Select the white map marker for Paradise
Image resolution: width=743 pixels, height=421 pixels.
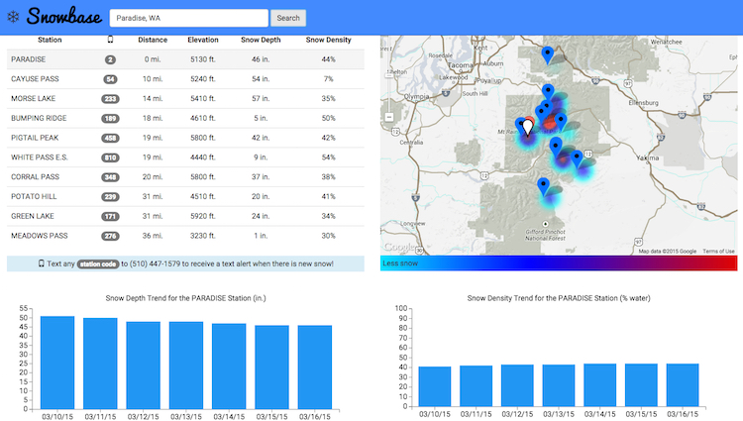(528, 125)
